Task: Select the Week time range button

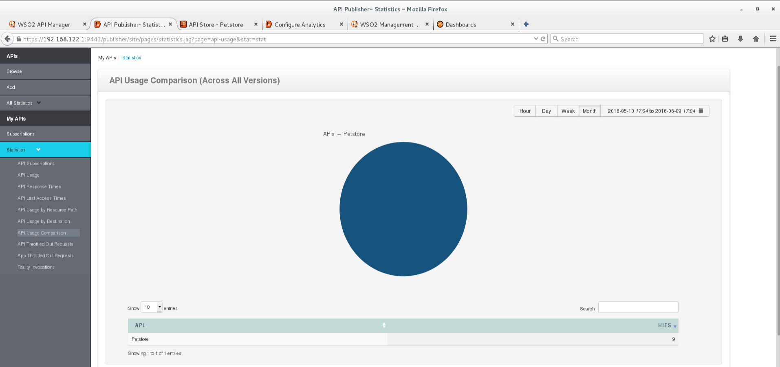Action: 568,111
